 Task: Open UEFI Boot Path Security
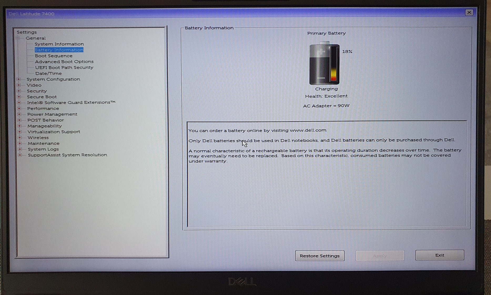(64, 68)
